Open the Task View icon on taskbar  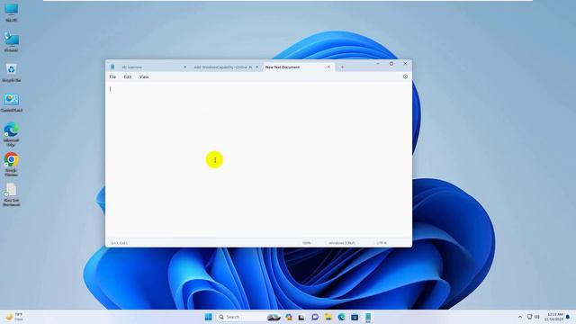click(x=301, y=317)
